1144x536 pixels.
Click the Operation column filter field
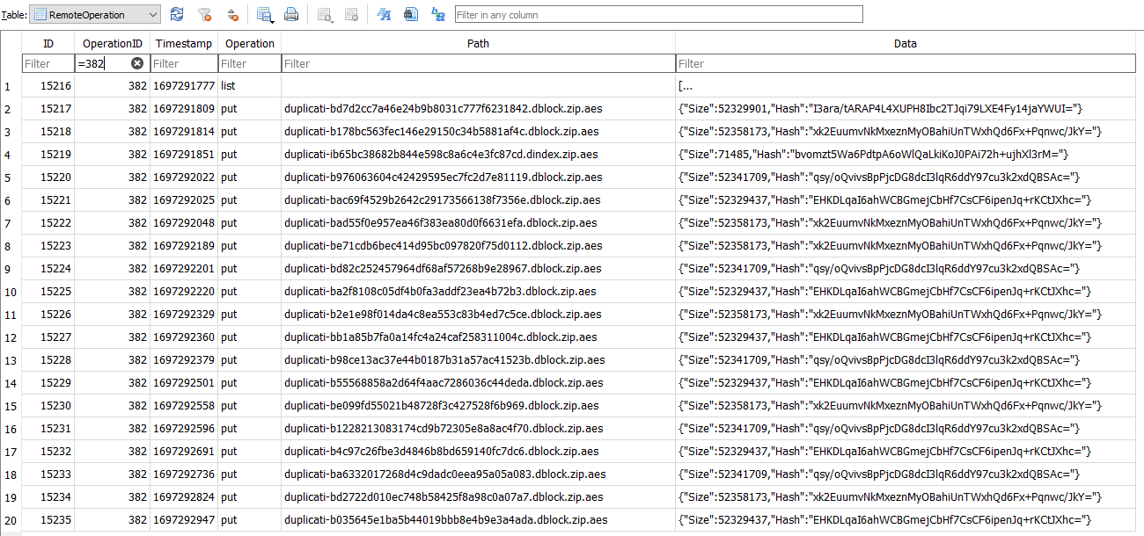pyautogui.click(x=249, y=63)
